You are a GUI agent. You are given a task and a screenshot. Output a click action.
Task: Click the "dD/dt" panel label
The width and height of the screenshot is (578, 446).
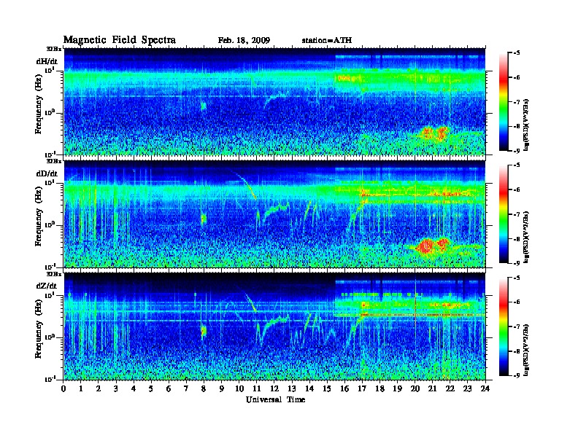pyautogui.click(x=47, y=173)
